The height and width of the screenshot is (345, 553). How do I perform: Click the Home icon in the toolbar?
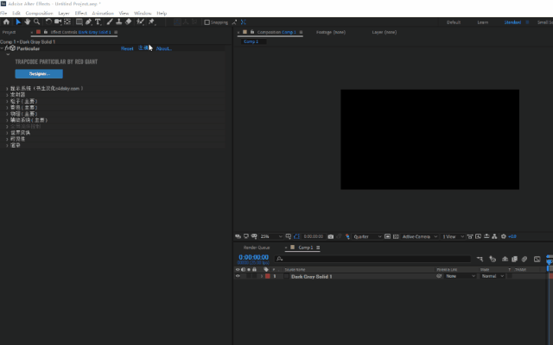(6, 22)
